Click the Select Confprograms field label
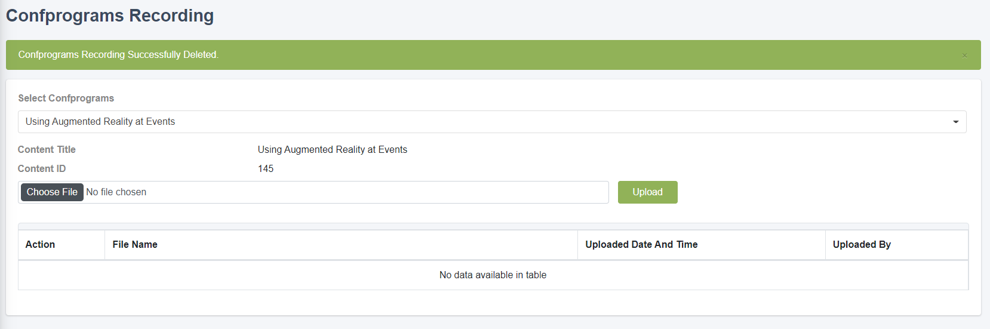Screen dimensions: 990x329 click(x=66, y=98)
